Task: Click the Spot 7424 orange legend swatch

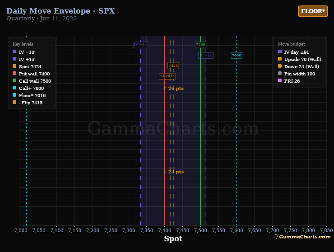Action: [x=14, y=66]
